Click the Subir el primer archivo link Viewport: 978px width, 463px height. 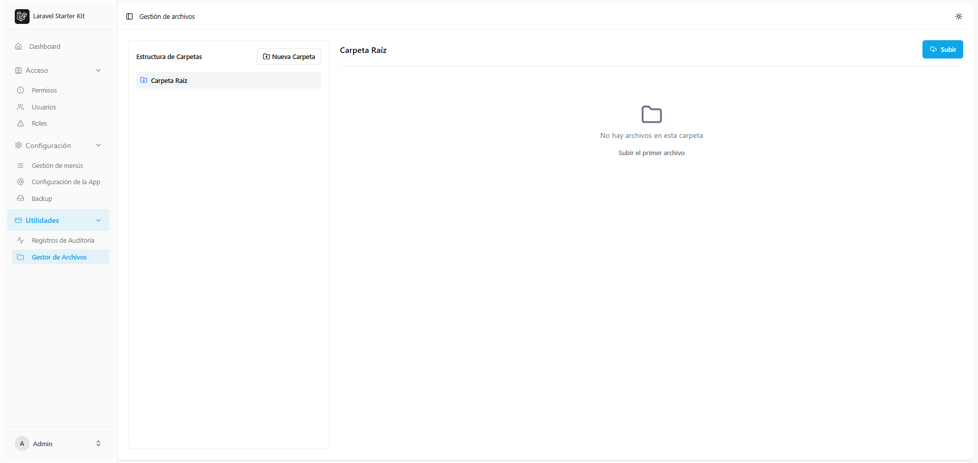[651, 153]
